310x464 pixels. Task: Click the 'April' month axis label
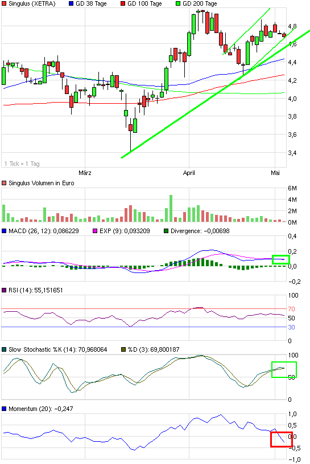pyautogui.click(x=189, y=173)
